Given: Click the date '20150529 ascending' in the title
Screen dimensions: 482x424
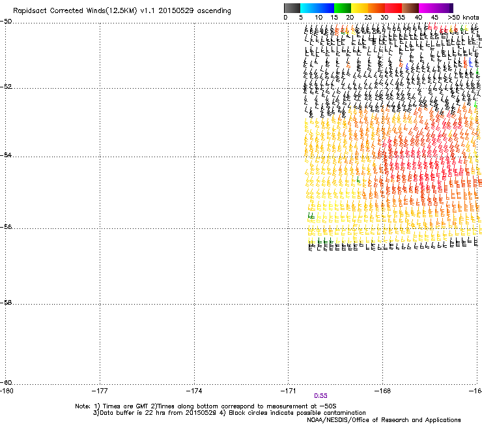Looking at the screenshot, I should tap(195, 11).
